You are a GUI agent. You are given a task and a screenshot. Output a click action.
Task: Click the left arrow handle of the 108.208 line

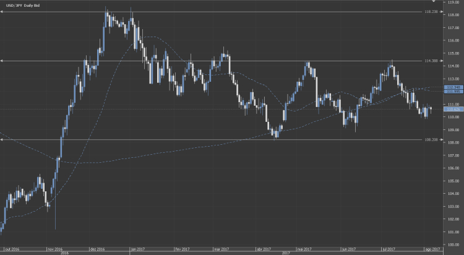1,140
